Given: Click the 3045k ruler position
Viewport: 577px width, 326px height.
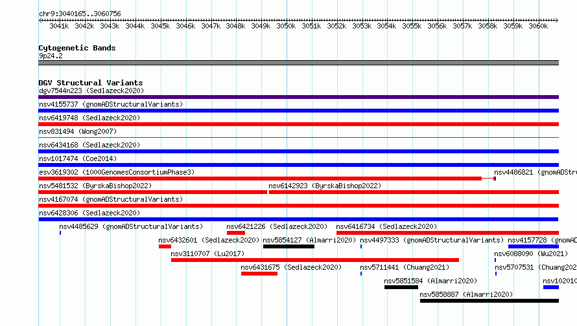Looking at the screenshot, I should [x=160, y=26].
